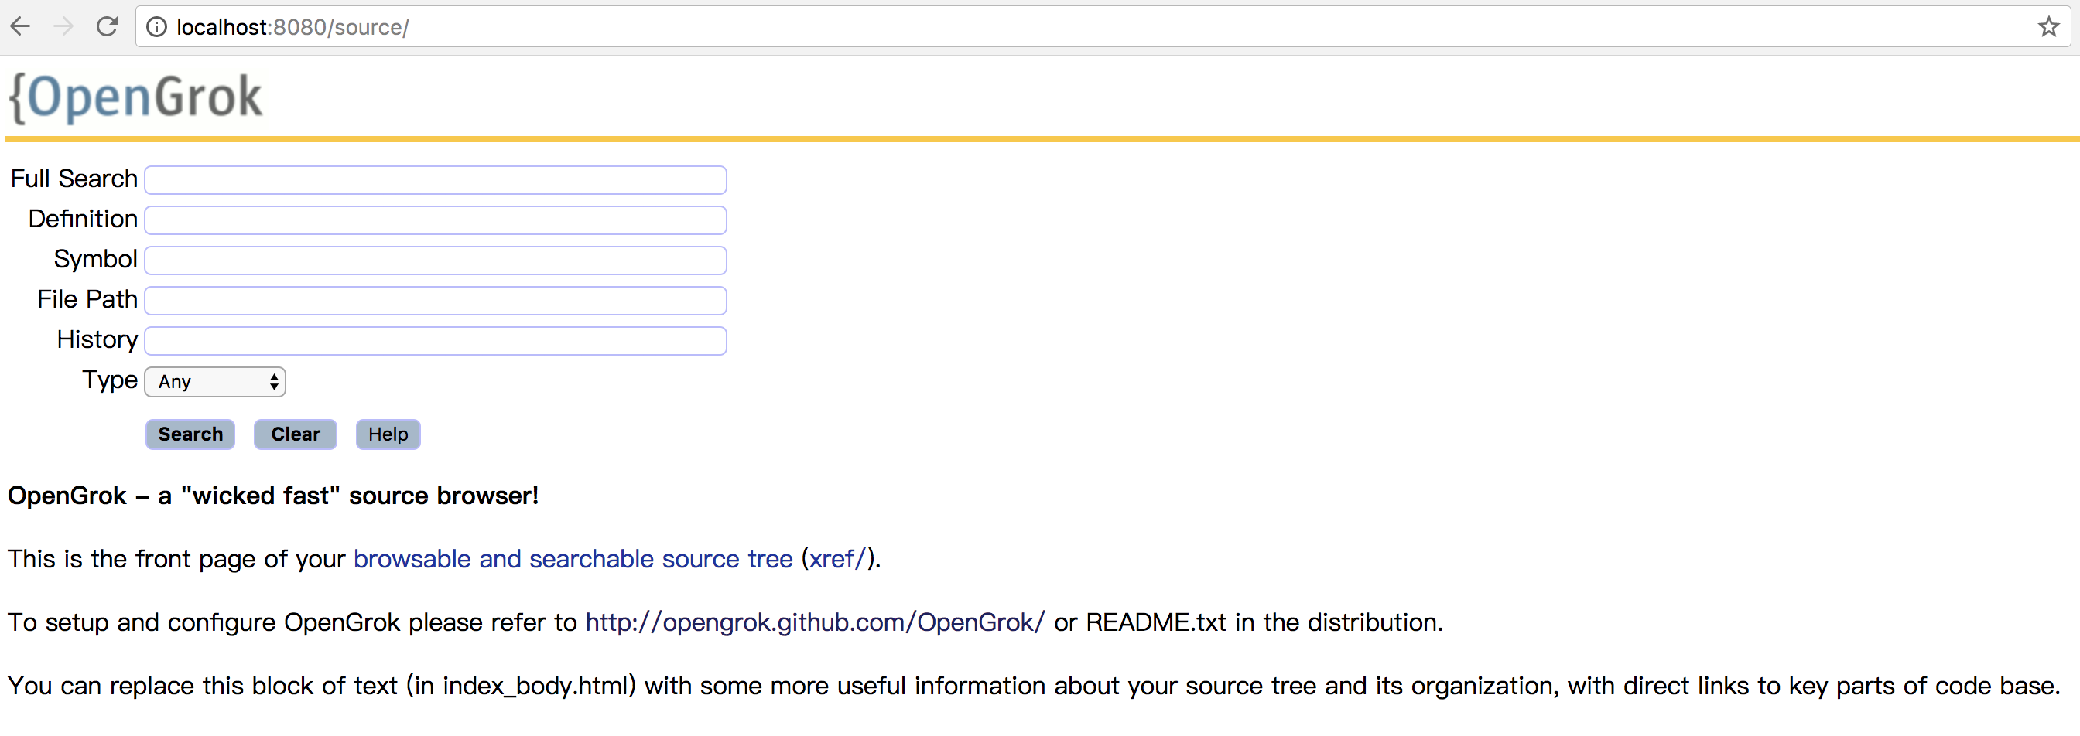This screenshot has height=736, width=2080.
Task: Click into the Symbol field
Action: tap(435, 261)
